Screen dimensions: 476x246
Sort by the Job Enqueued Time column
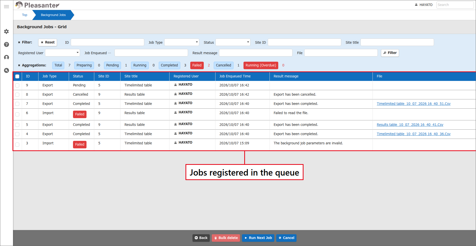[x=242, y=76]
